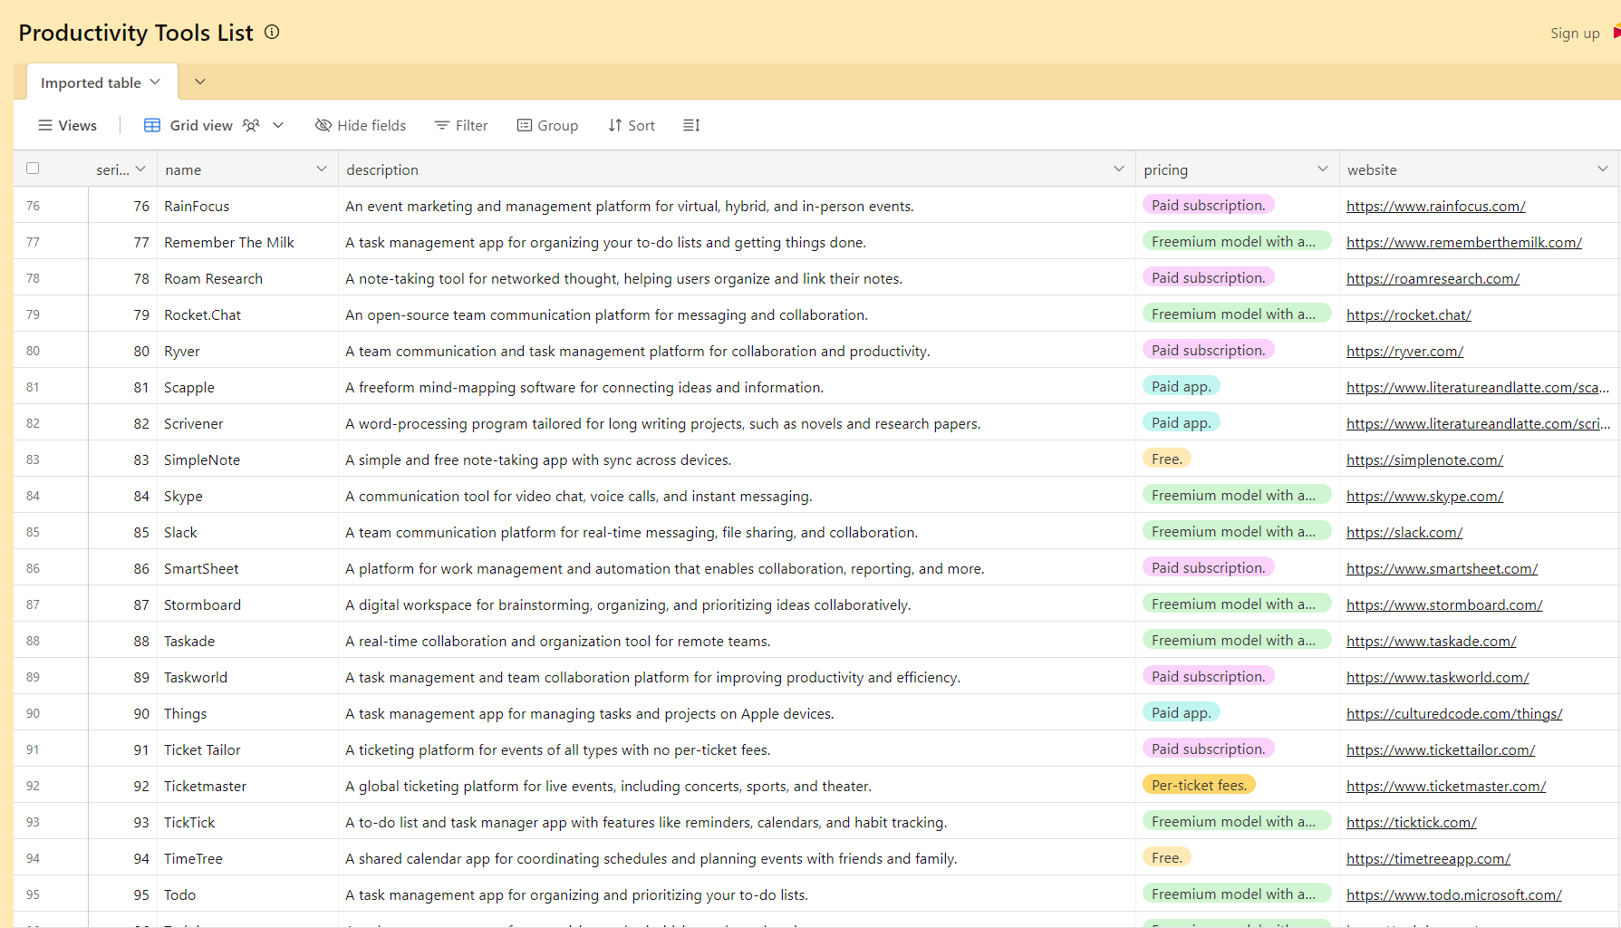1621x928 pixels.
Task: Click the serial number 88 cell
Action: [x=123, y=641]
